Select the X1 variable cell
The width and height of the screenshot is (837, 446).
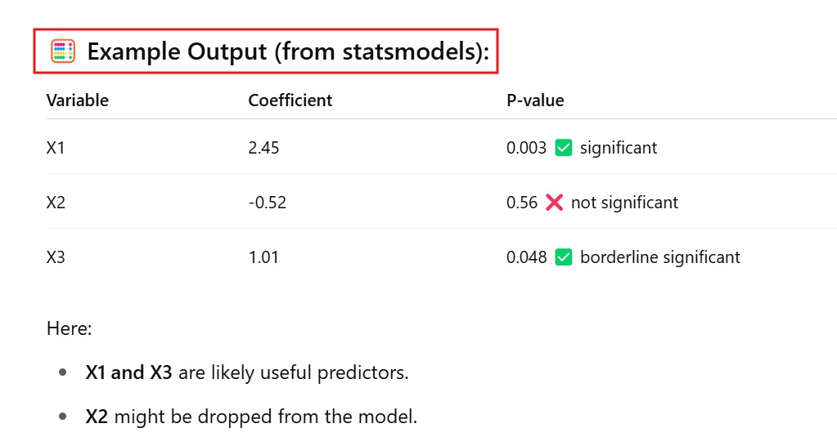[56, 148]
